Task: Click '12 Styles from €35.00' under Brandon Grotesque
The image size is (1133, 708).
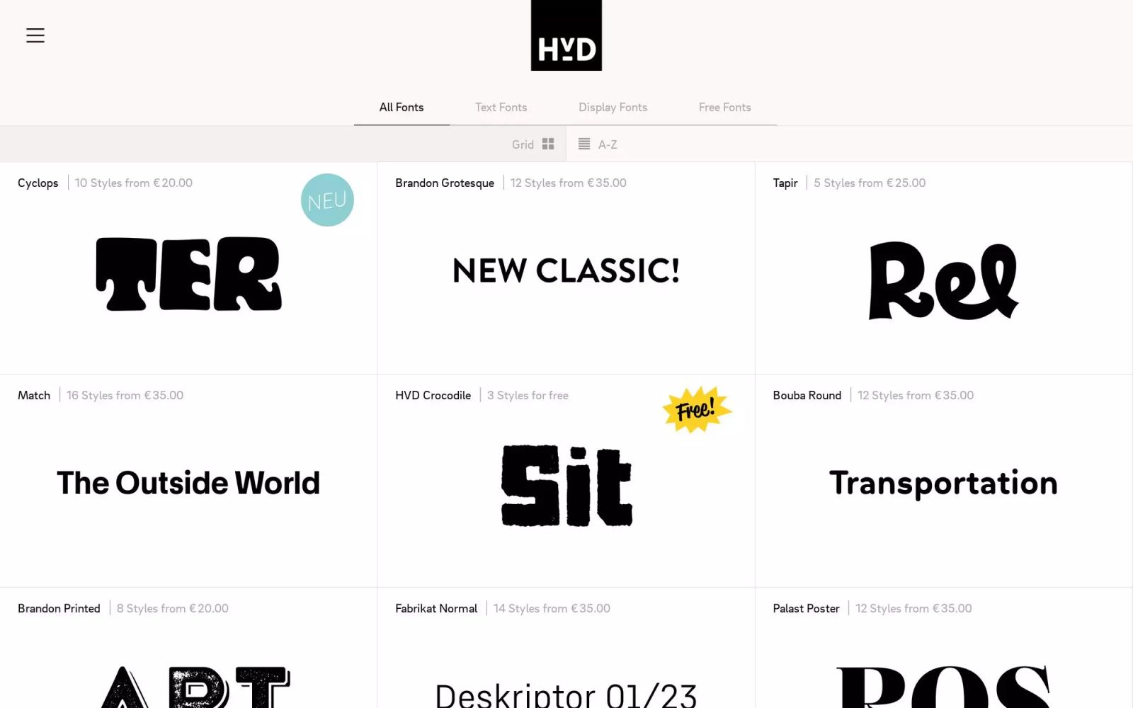Action: (x=569, y=183)
